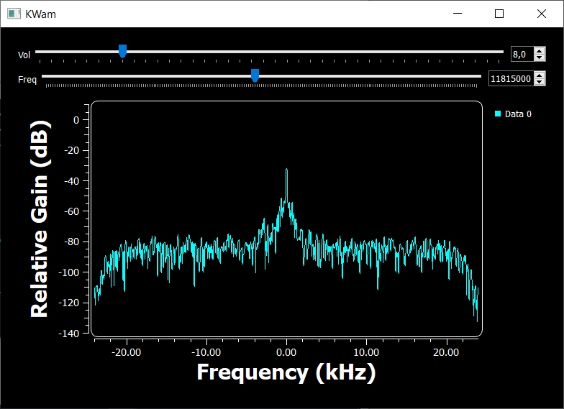This screenshot has height=409, width=564.
Task: Focus the Freq field showing 11815000
Action: [x=510, y=78]
